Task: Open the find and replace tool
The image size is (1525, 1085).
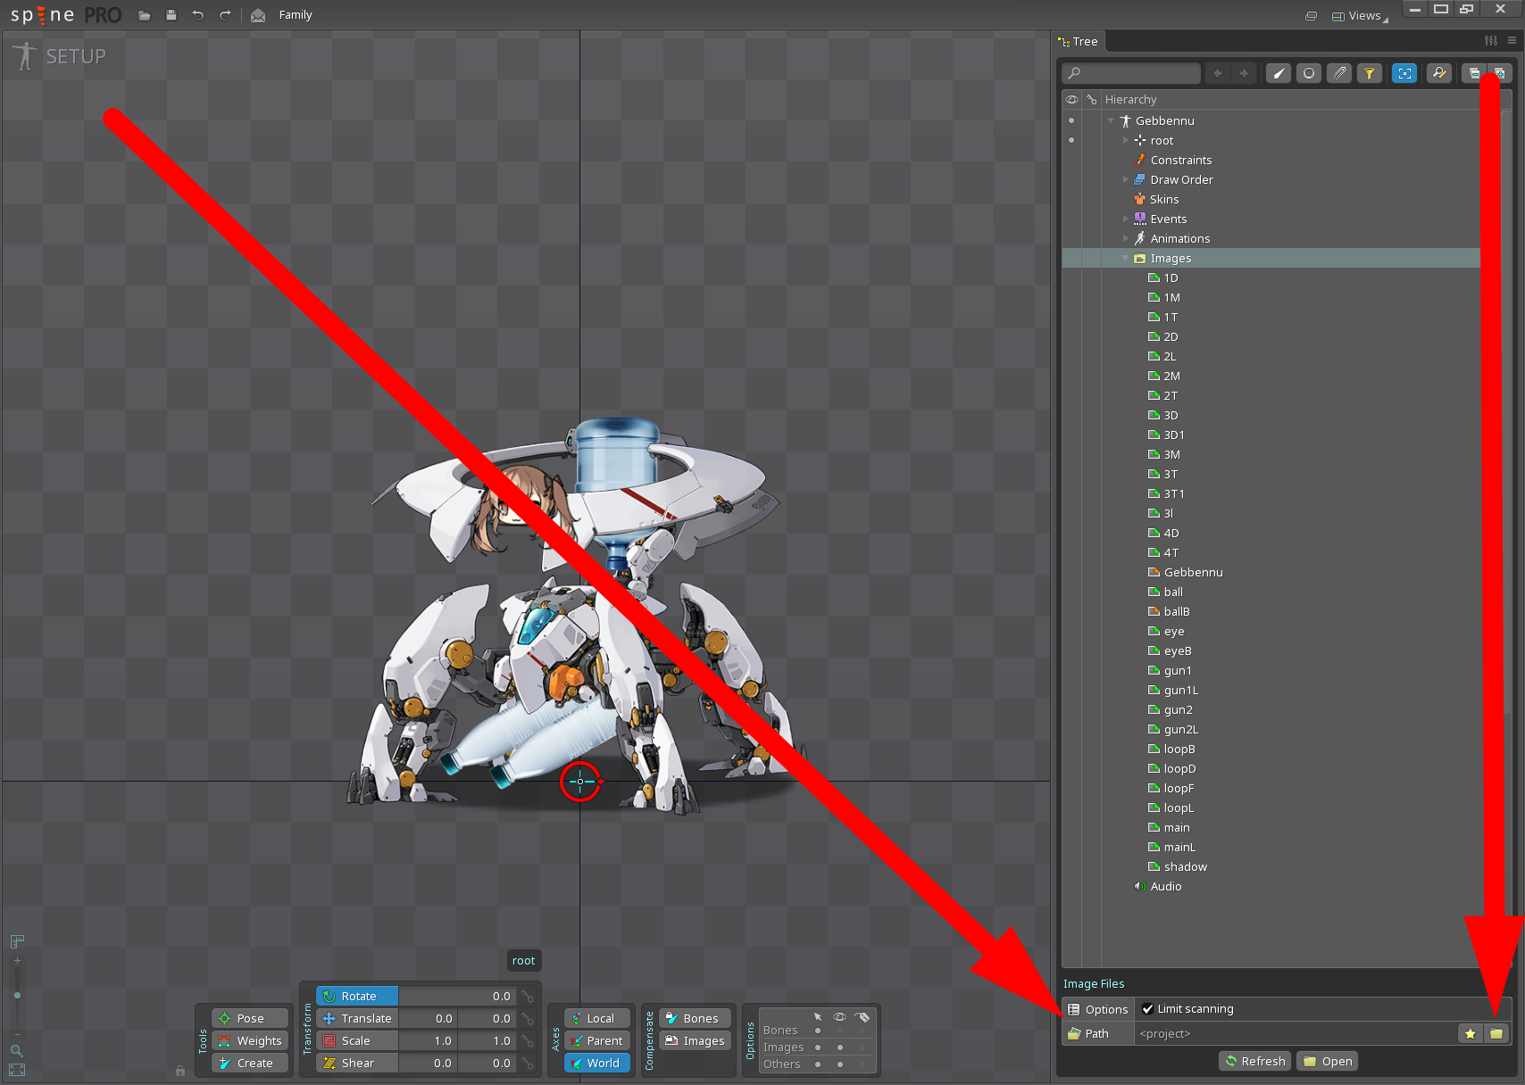Action: tap(1439, 73)
